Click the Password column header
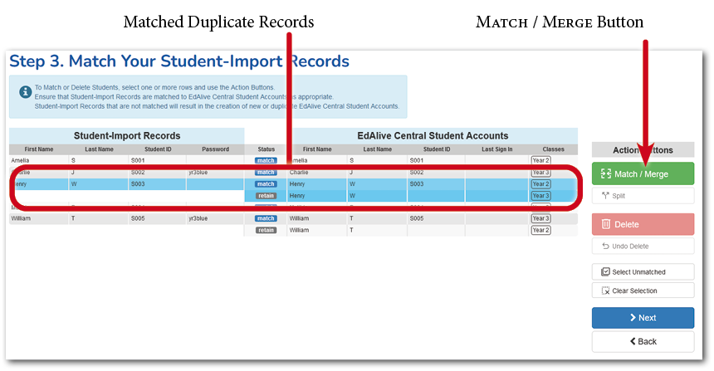Image resolution: width=714 pixels, height=371 pixels. click(x=215, y=149)
